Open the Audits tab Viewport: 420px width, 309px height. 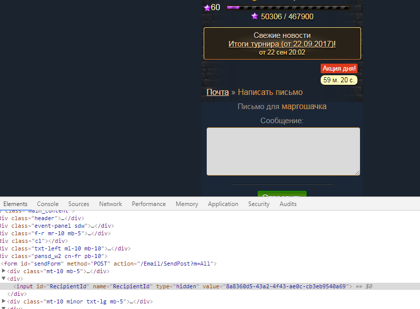[288, 204]
